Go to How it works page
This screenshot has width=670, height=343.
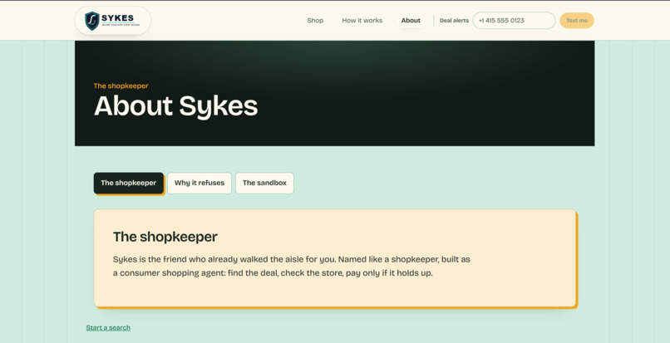point(362,21)
